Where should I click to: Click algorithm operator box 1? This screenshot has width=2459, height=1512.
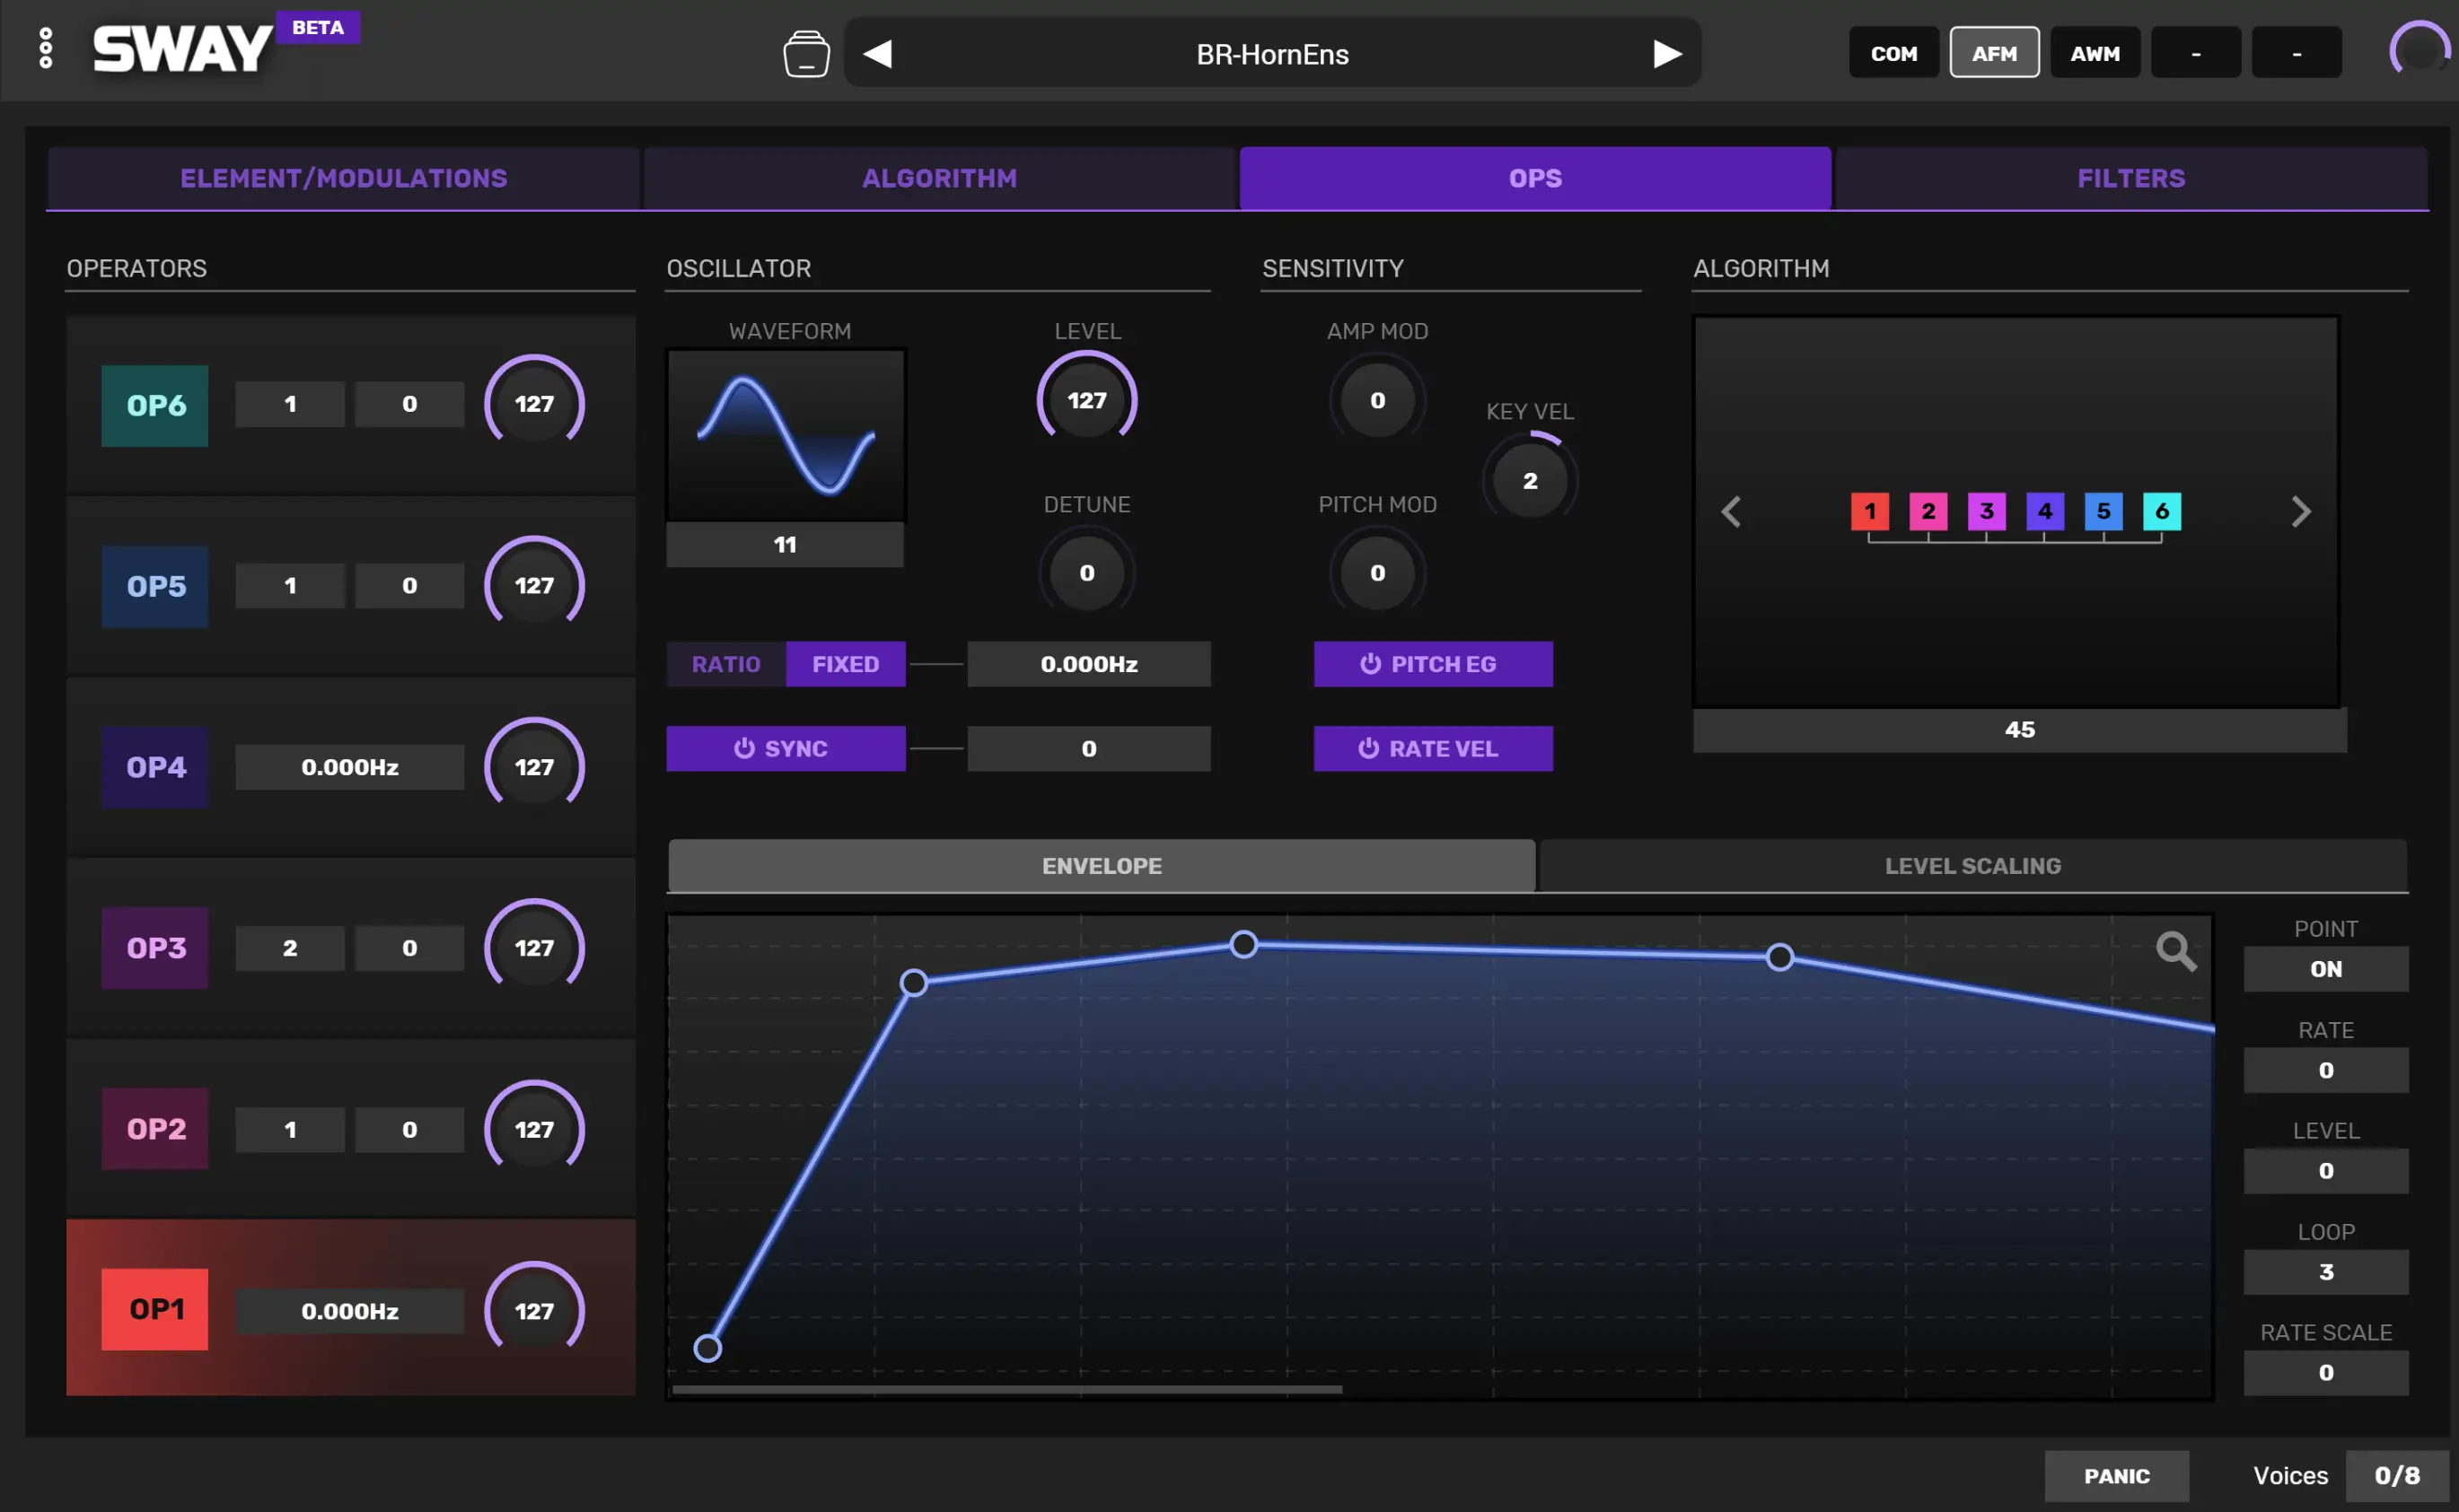[1870, 511]
